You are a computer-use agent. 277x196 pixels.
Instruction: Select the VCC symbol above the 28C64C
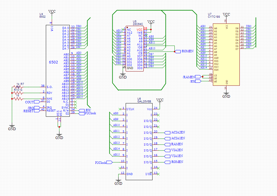[151, 22]
